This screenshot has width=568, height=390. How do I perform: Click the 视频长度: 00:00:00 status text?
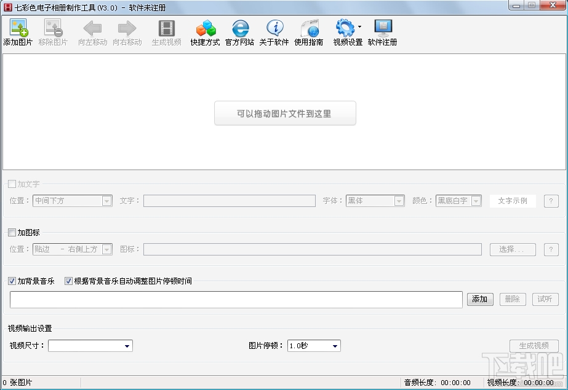coord(521,383)
